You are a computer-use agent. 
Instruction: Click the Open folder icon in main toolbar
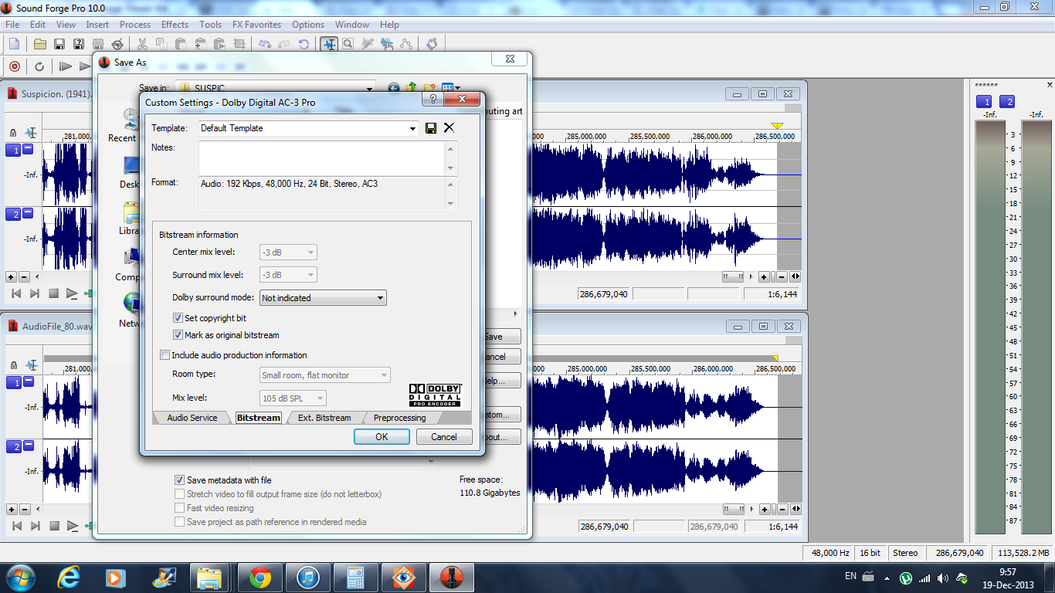click(x=39, y=44)
